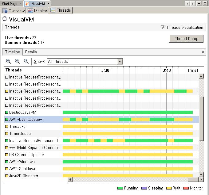Switch to the Details sub-tab
209x195 pixels.
point(31,52)
